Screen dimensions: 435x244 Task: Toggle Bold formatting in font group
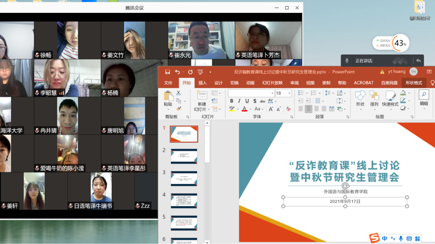pyautogui.click(x=232, y=101)
